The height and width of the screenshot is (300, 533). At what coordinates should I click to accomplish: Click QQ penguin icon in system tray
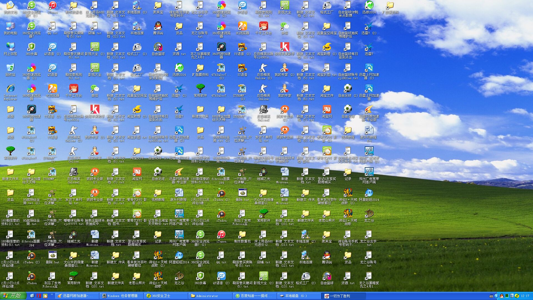coord(502,296)
